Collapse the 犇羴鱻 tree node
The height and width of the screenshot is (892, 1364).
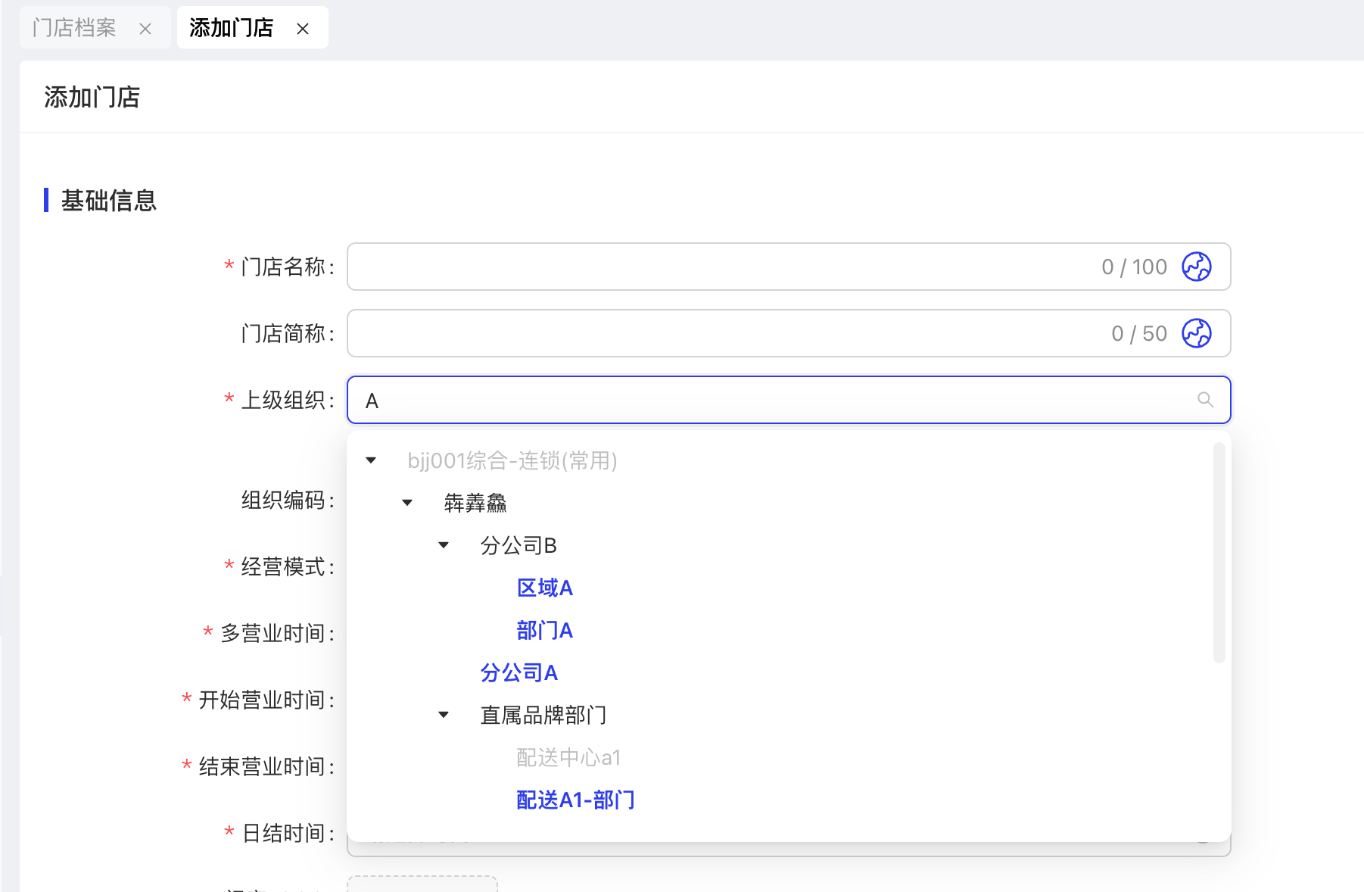(x=407, y=503)
